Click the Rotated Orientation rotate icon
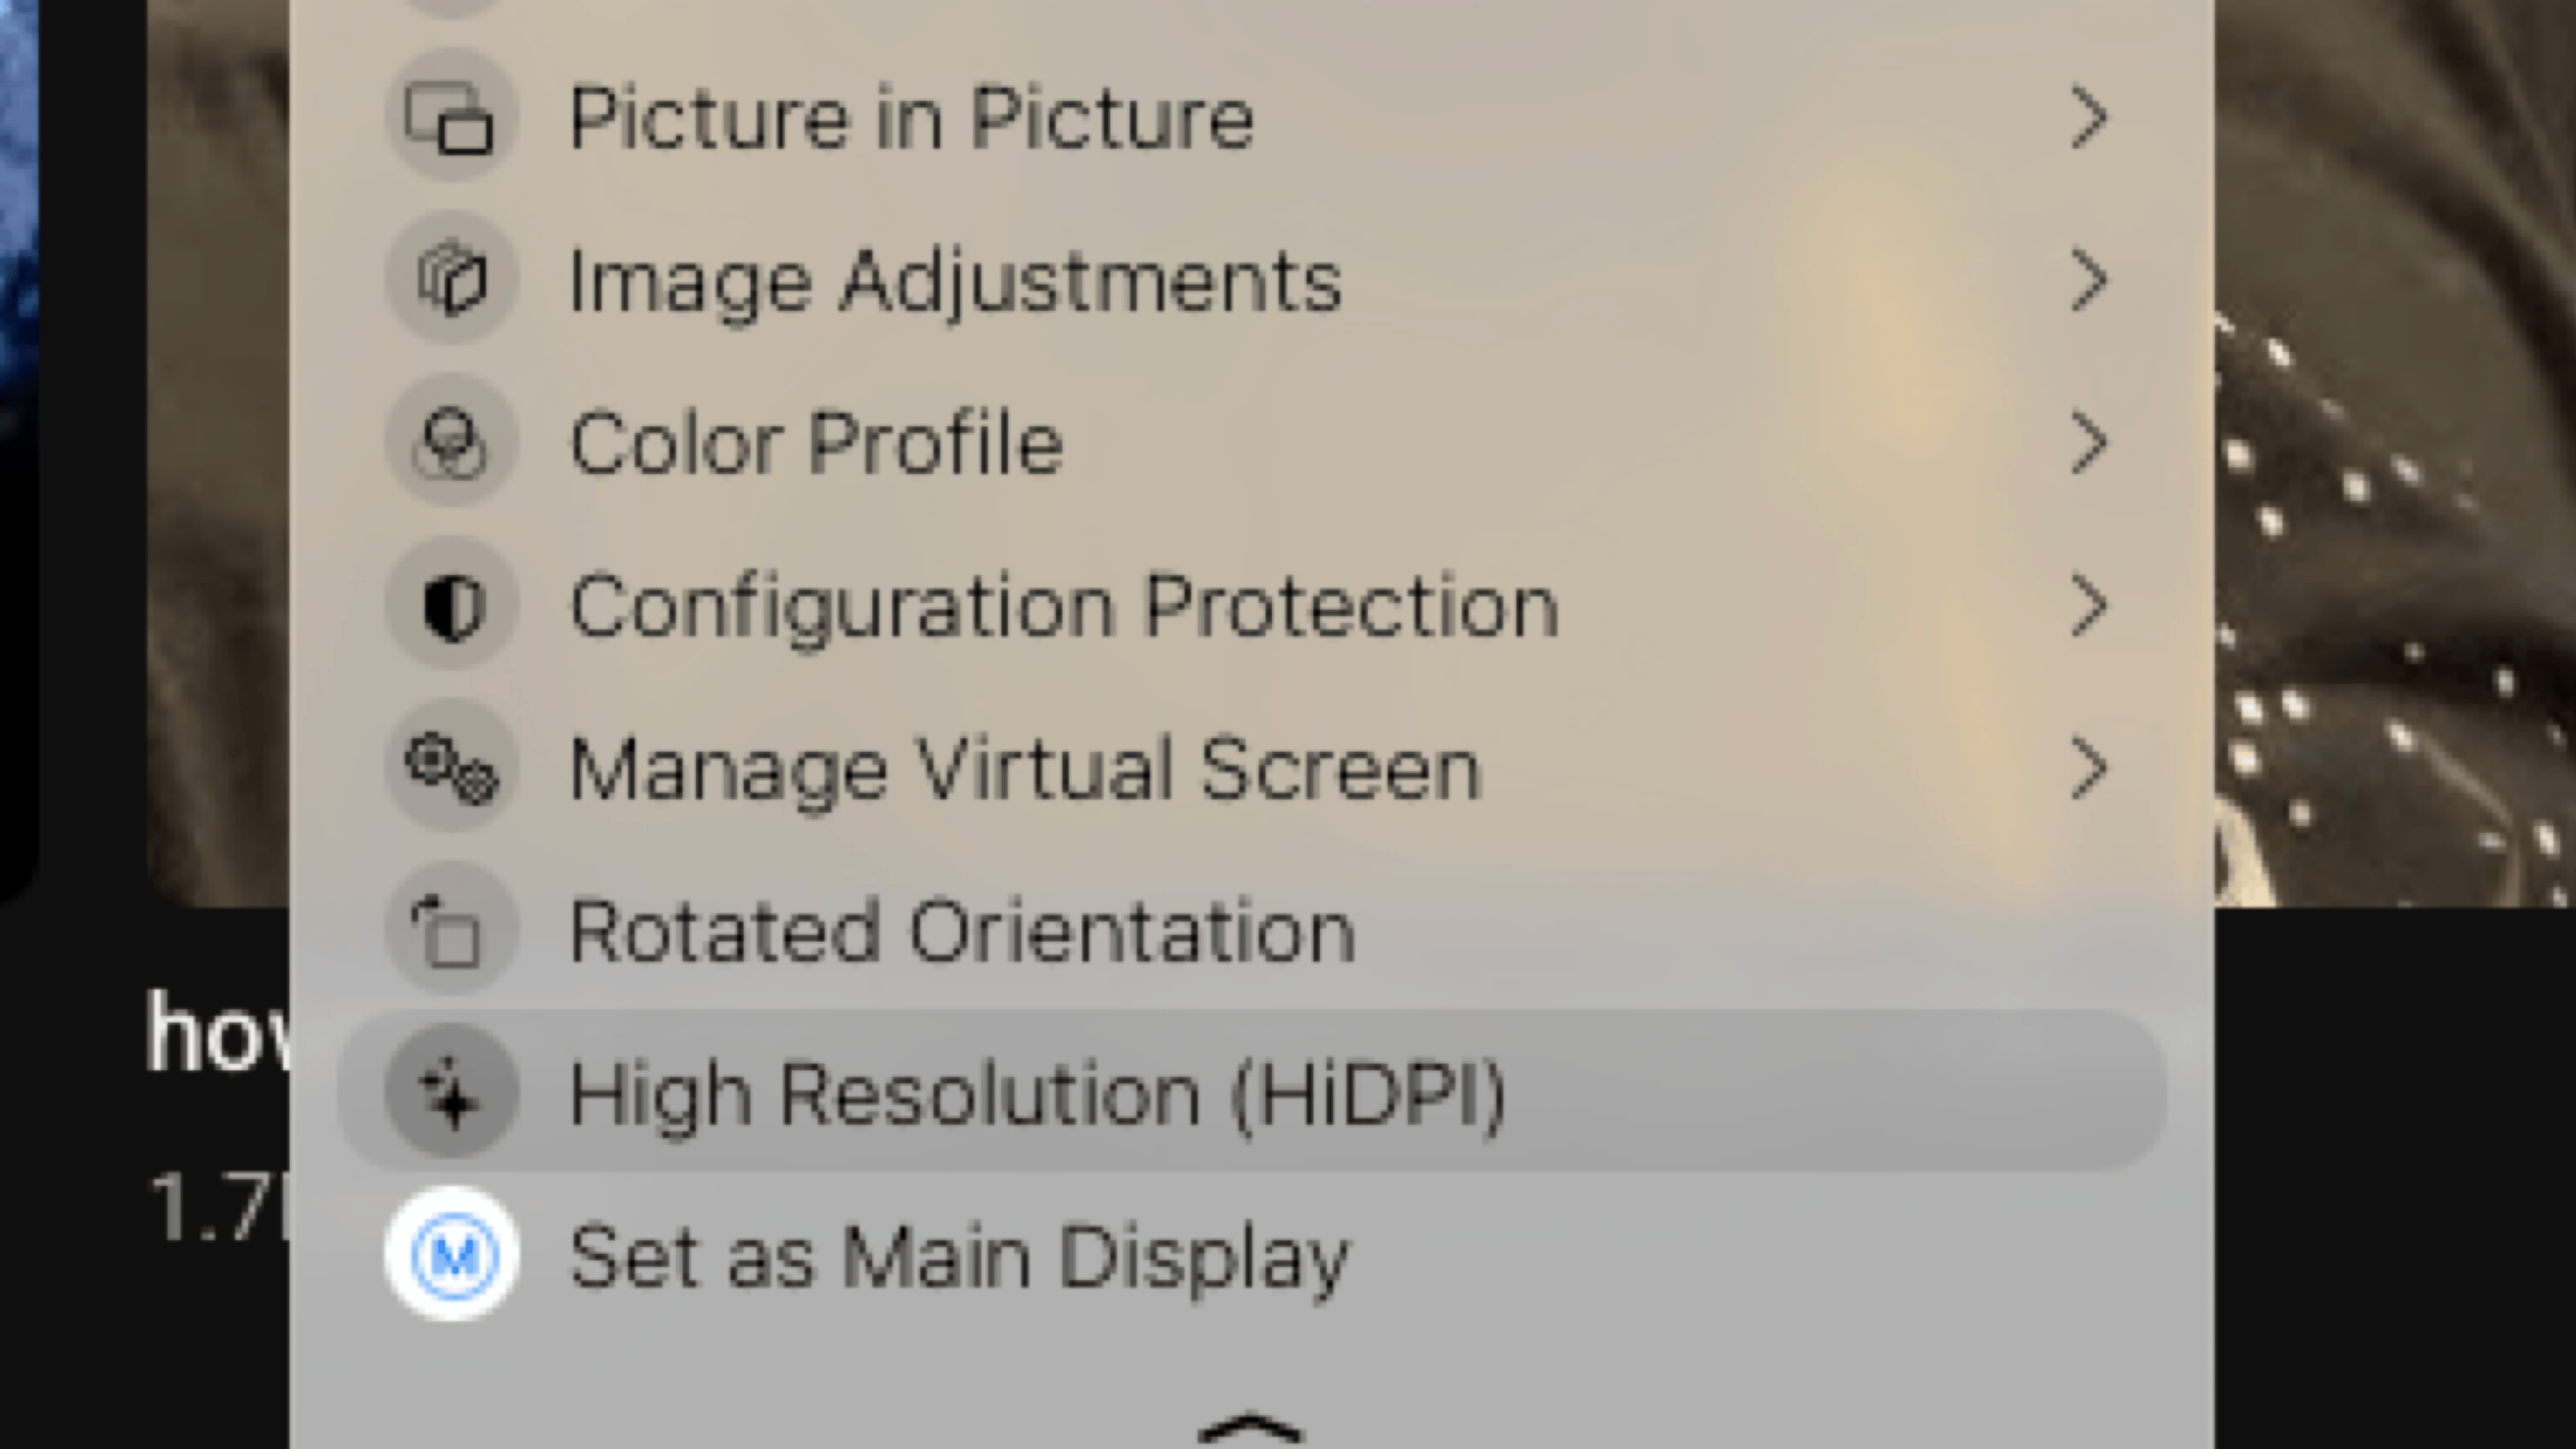This screenshot has width=2576, height=1449. tap(451, 931)
